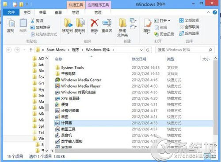Click Copy path (复制路径)
The image size is (221, 162).
tap(40, 27)
